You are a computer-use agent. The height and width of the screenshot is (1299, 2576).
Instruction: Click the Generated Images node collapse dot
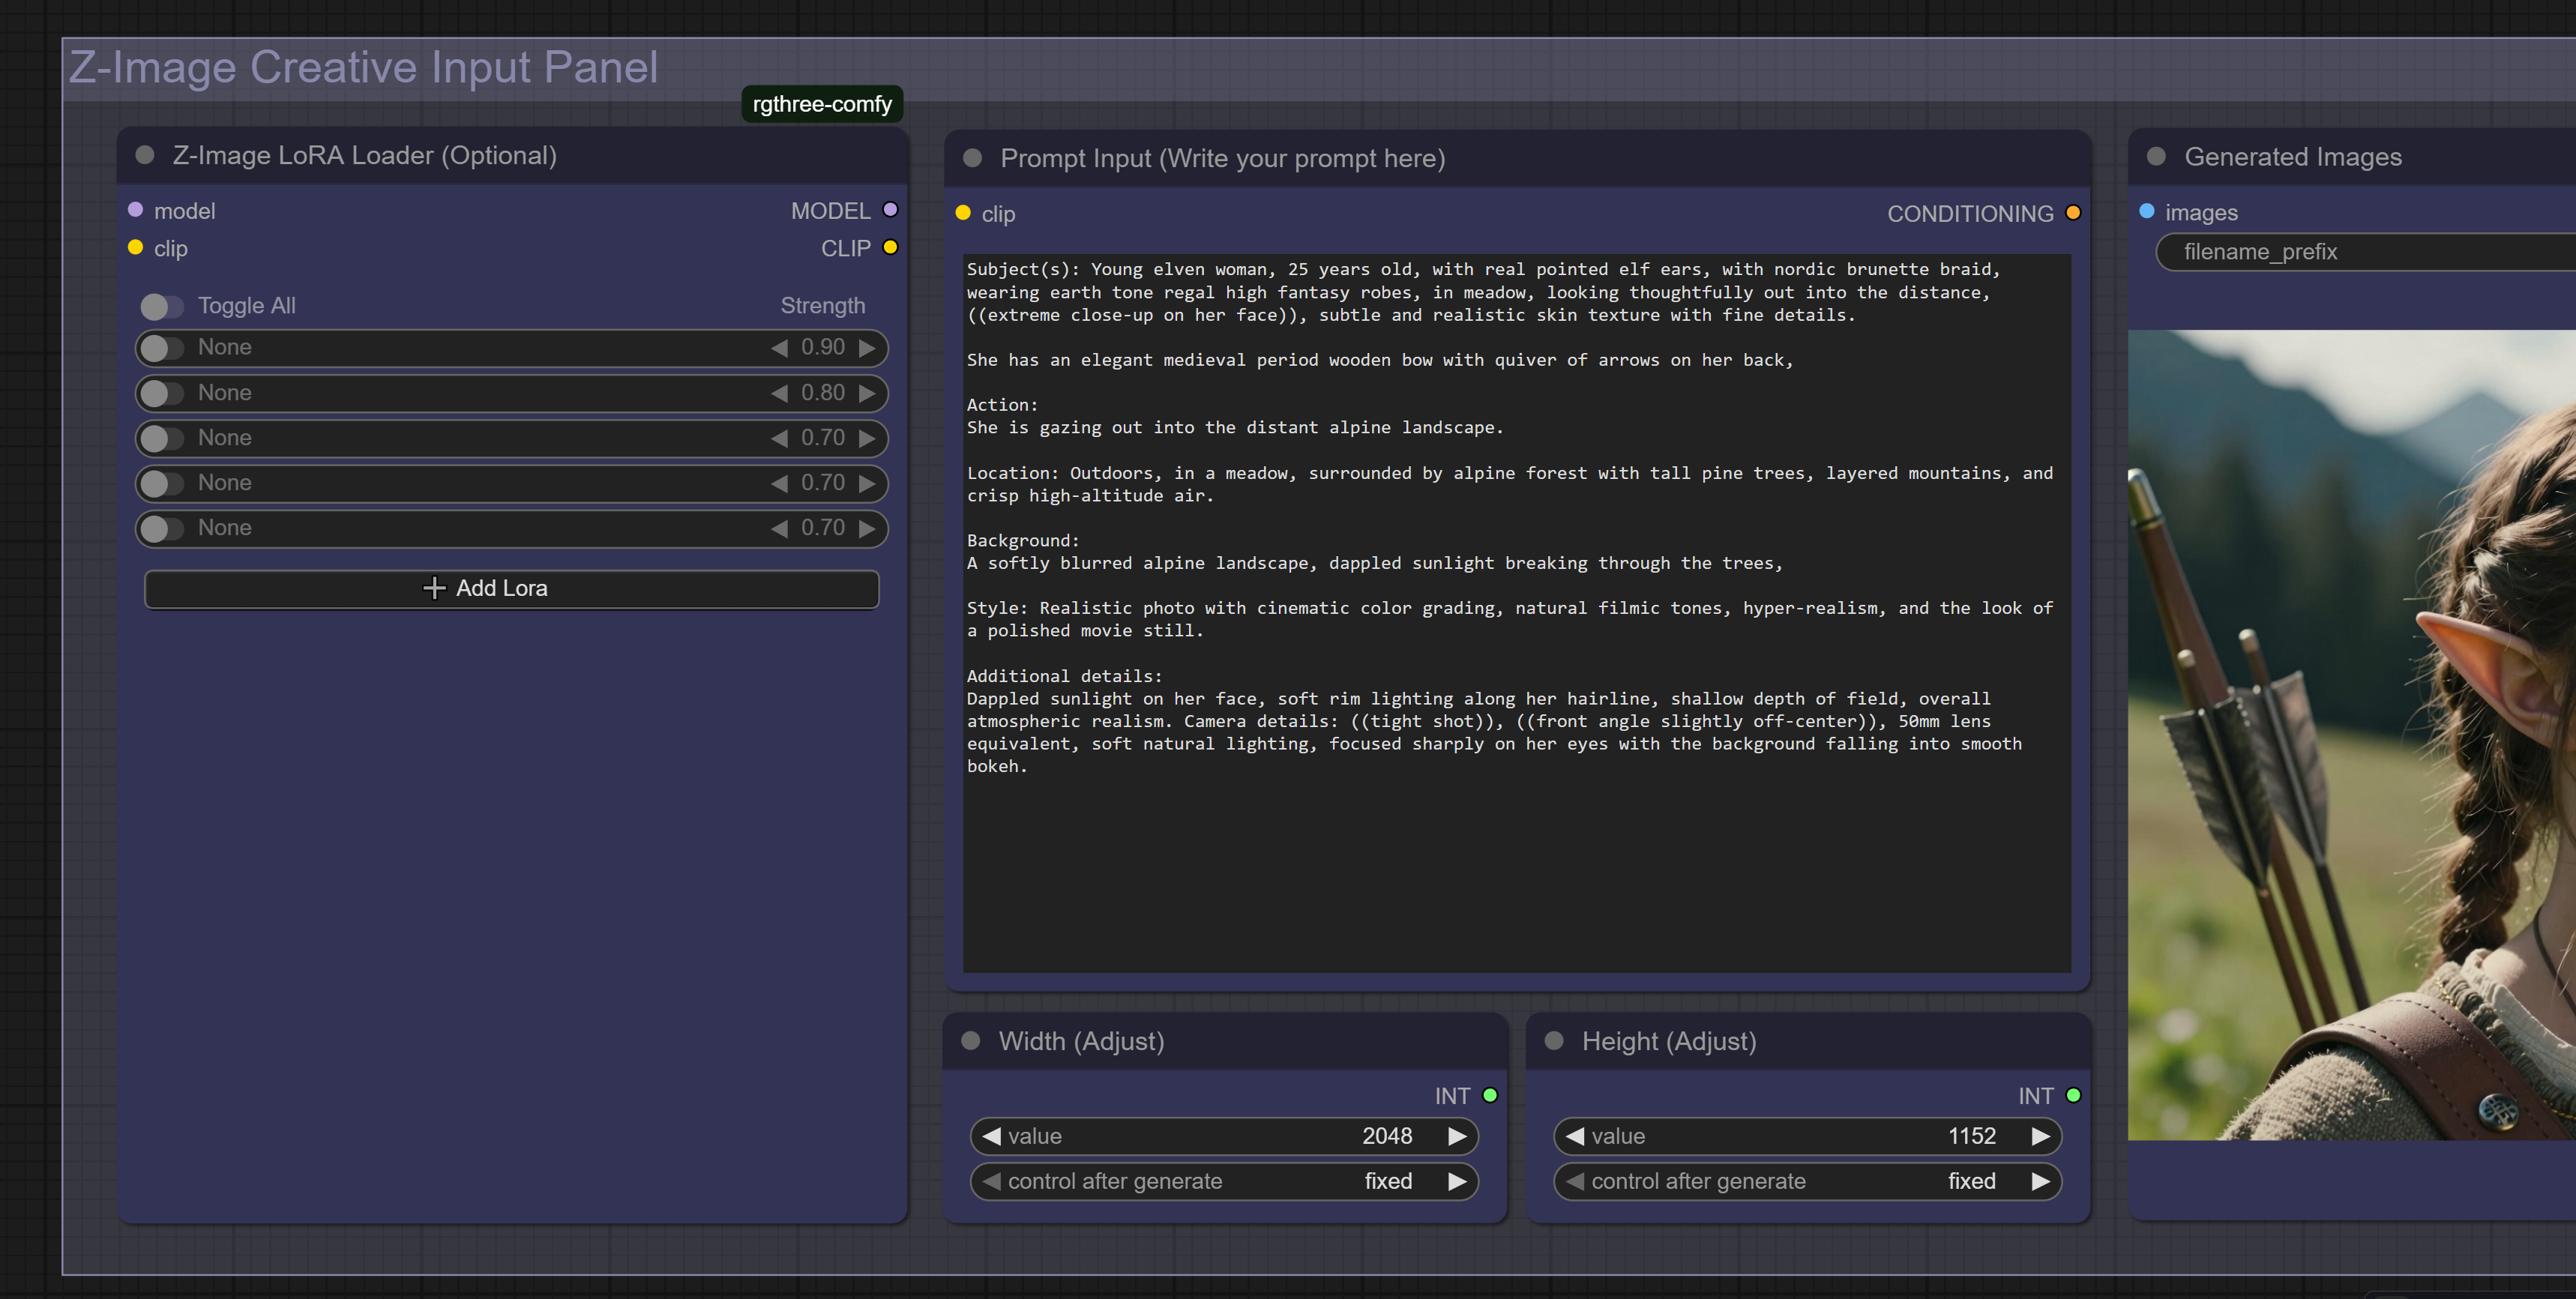2156,156
